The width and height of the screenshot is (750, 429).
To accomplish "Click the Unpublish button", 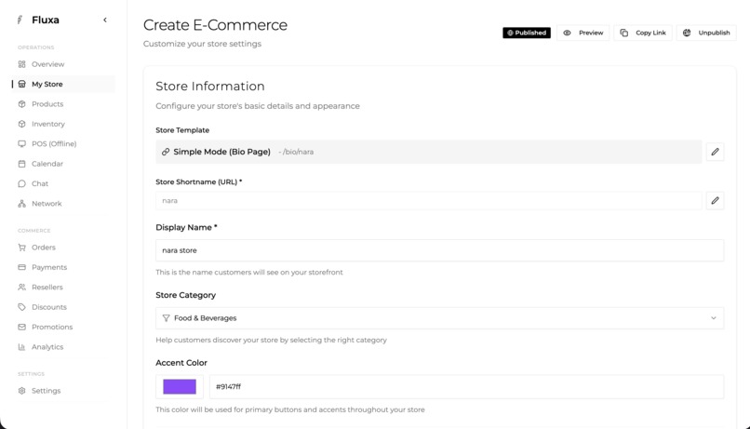I will click(706, 33).
